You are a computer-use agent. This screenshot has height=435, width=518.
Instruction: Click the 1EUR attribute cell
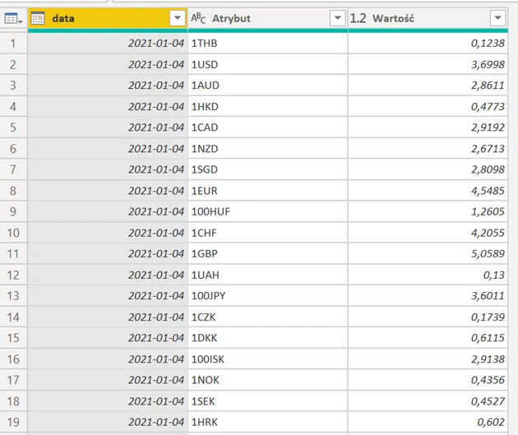pyautogui.click(x=266, y=191)
